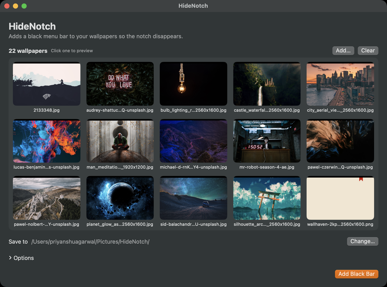This screenshot has height=287, width=387.
Task: Click the 'Click one to preview' hint
Action: click(x=72, y=51)
